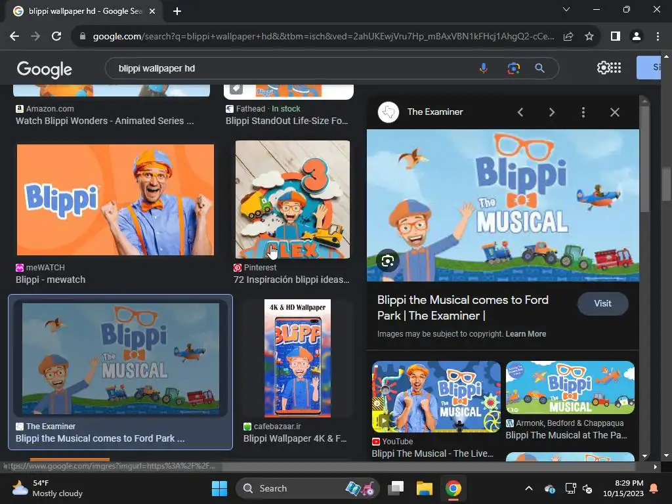Start voice search with microphone

pos(484,68)
